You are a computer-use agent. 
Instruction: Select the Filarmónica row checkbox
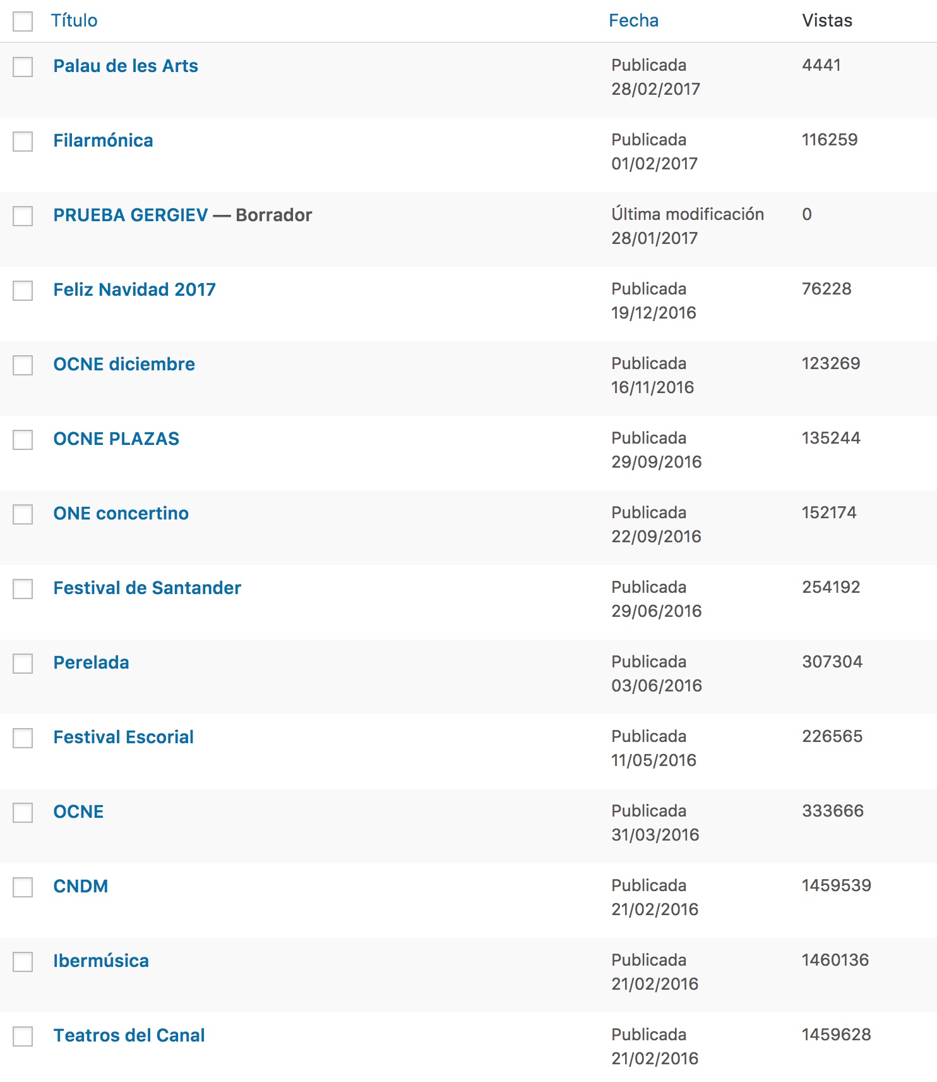(23, 142)
